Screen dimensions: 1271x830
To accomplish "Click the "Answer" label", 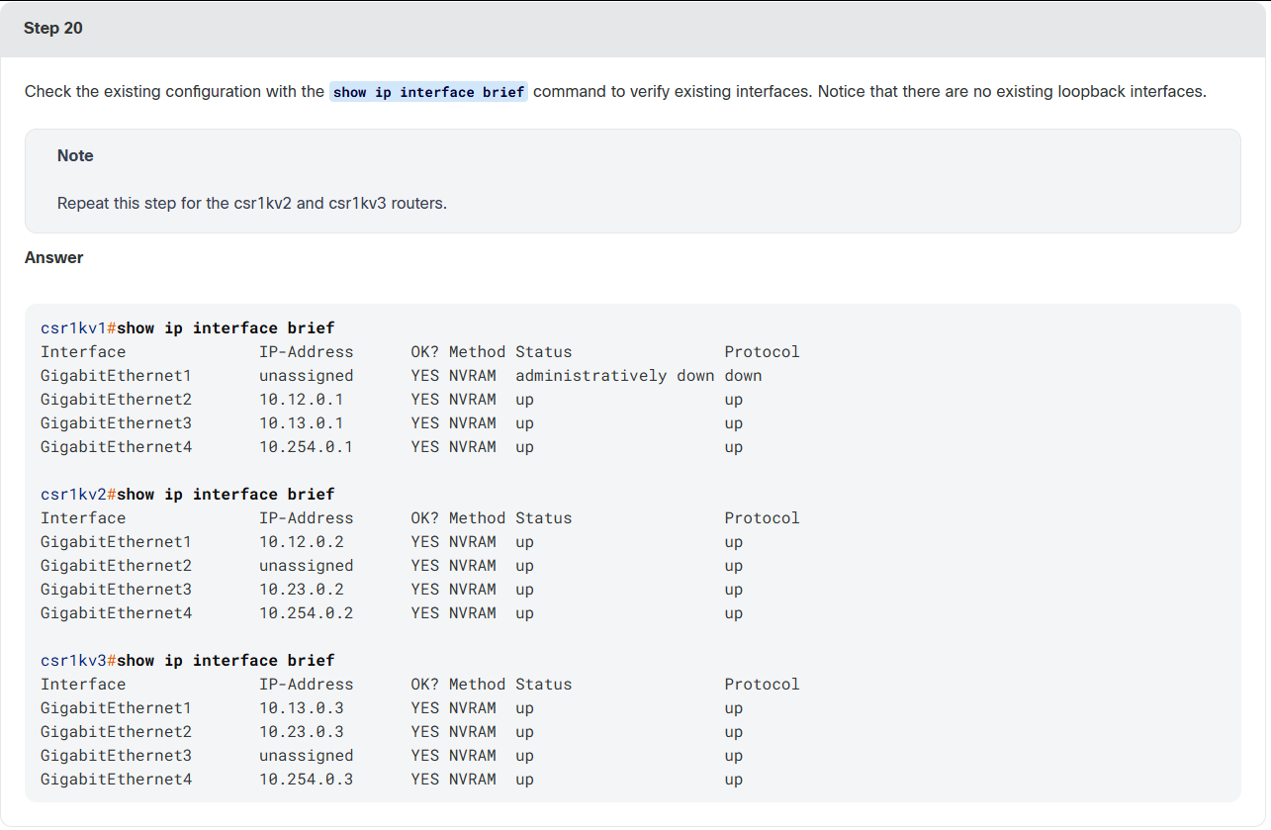I will [54, 257].
